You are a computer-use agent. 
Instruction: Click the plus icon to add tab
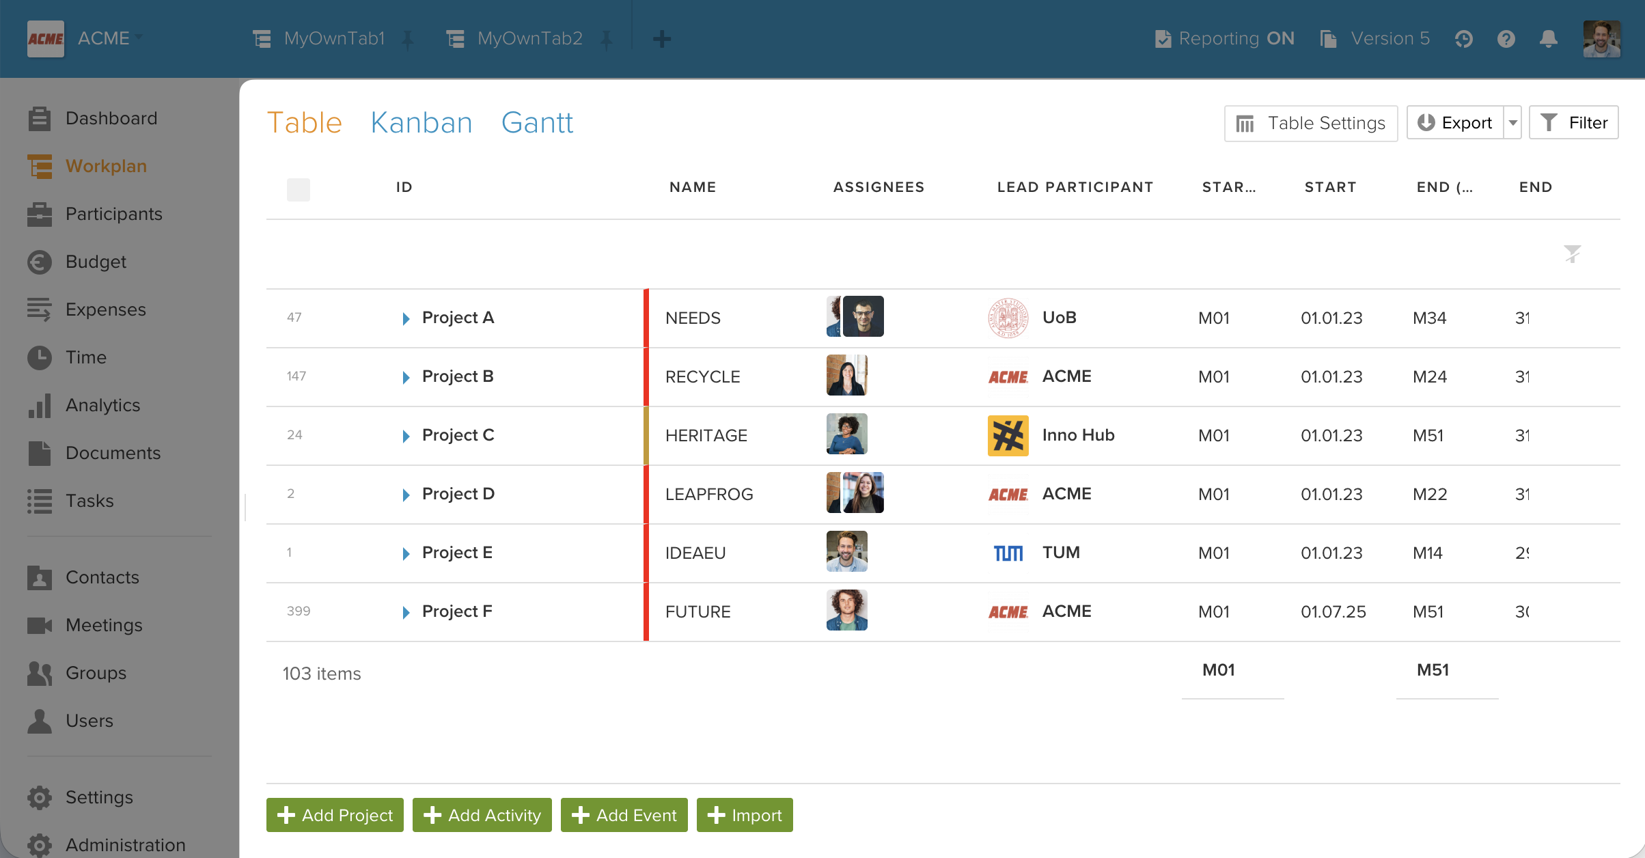pos(661,39)
